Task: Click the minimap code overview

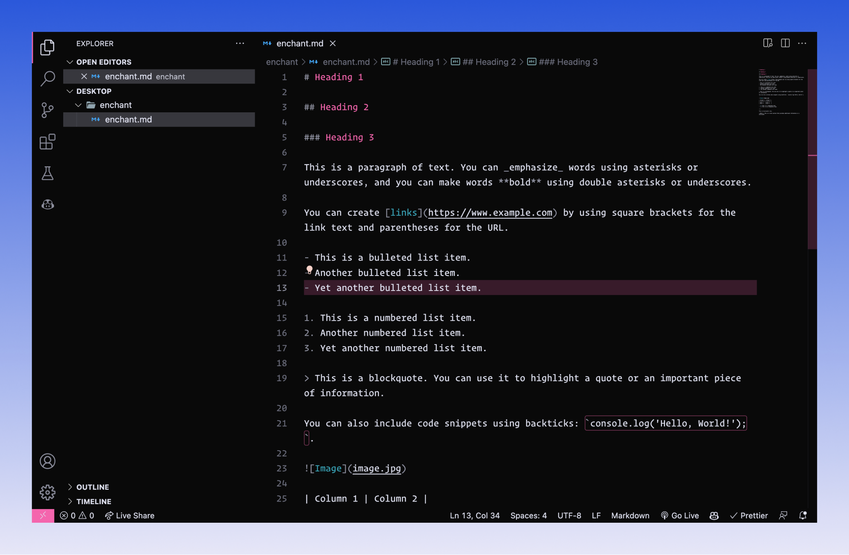Action: point(781,92)
